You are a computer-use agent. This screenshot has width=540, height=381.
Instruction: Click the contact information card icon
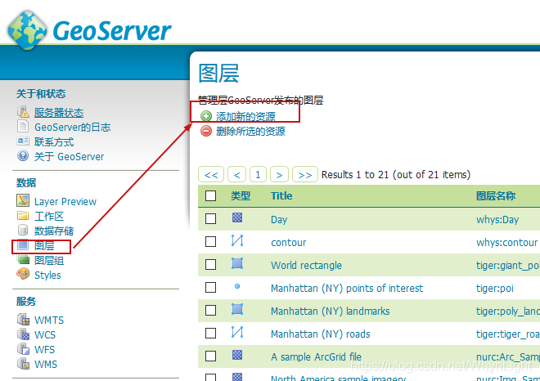point(23,141)
